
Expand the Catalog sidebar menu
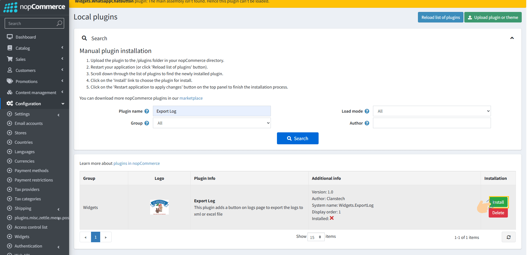point(23,48)
